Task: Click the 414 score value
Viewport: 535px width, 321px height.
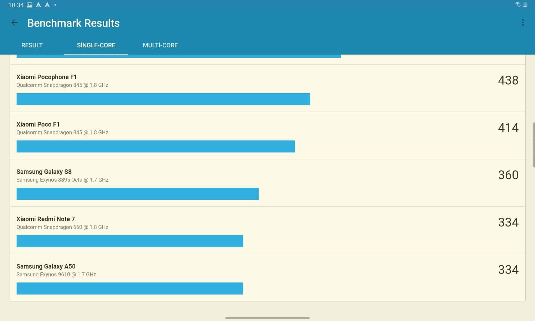Action: click(508, 128)
